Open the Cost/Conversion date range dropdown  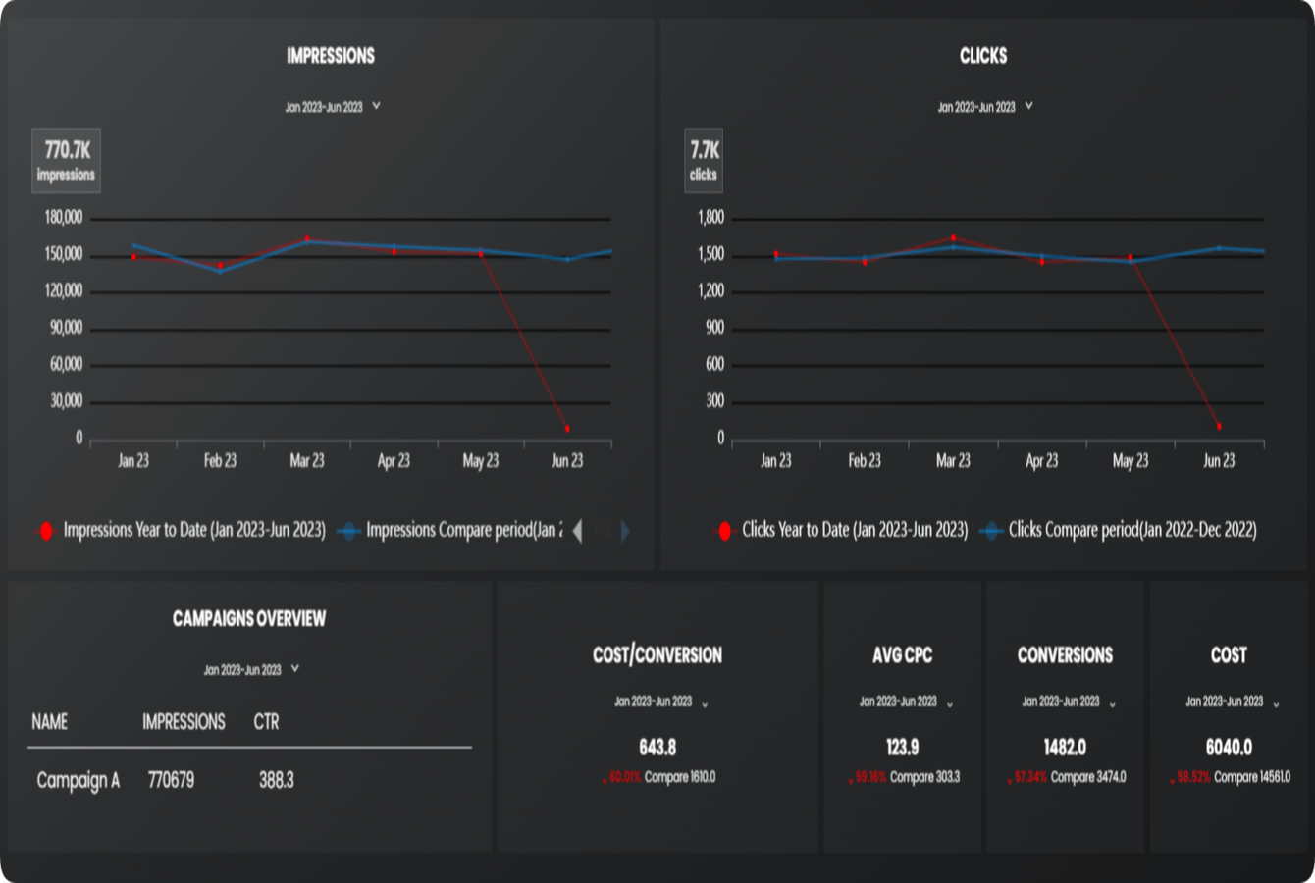(x=660, y=702)
